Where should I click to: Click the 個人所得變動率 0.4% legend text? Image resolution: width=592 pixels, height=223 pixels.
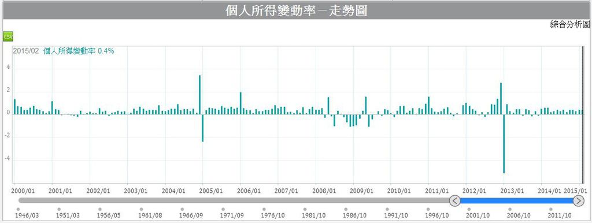pos(79,51)
